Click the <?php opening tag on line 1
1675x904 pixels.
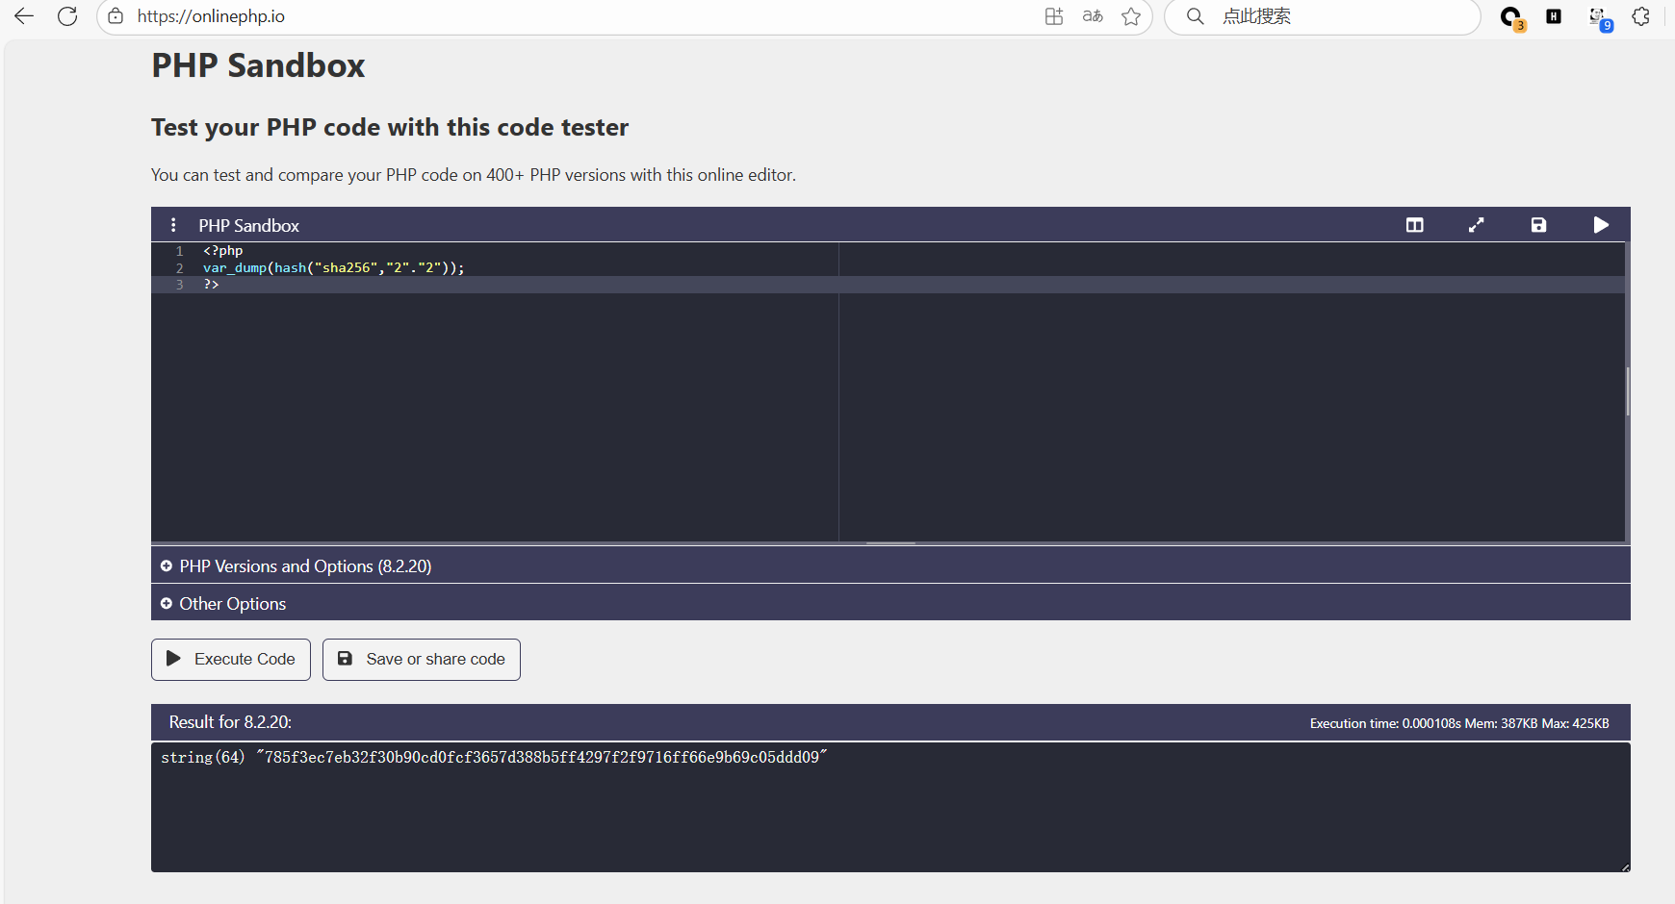[222, 251]
